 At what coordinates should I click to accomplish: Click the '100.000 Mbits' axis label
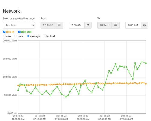click(10, 77)
